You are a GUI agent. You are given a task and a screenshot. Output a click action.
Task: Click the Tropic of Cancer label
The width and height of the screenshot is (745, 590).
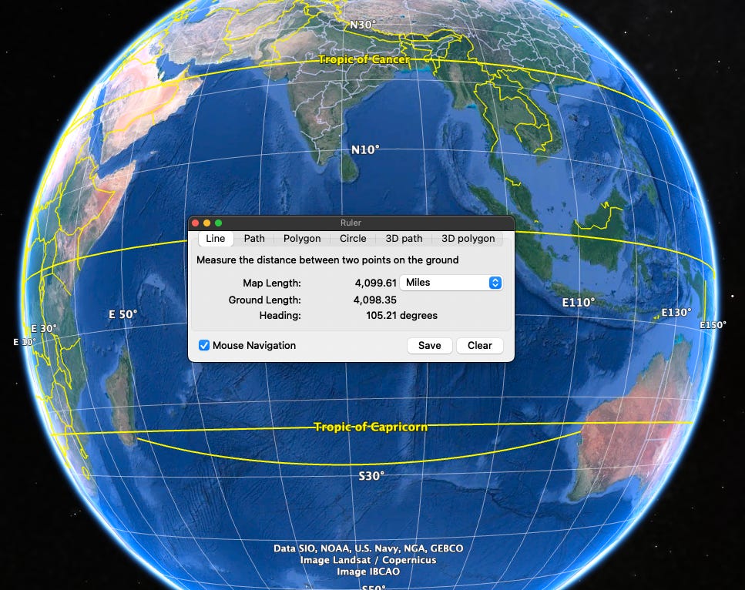[x=364, y=59]
